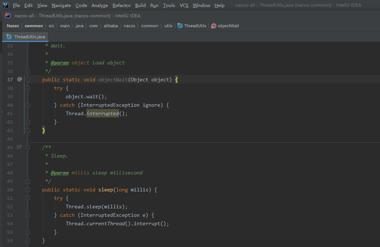Click the fold end marker on line 56
This screenshot has height=247, width=380.
28,240
